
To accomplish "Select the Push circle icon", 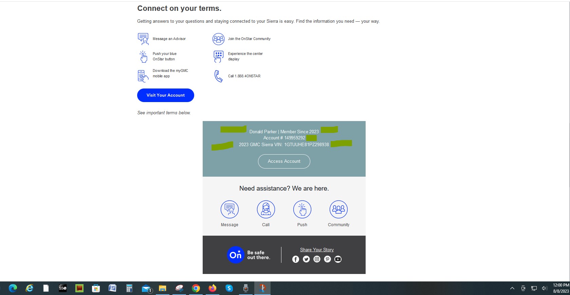I will click(302, 209).
